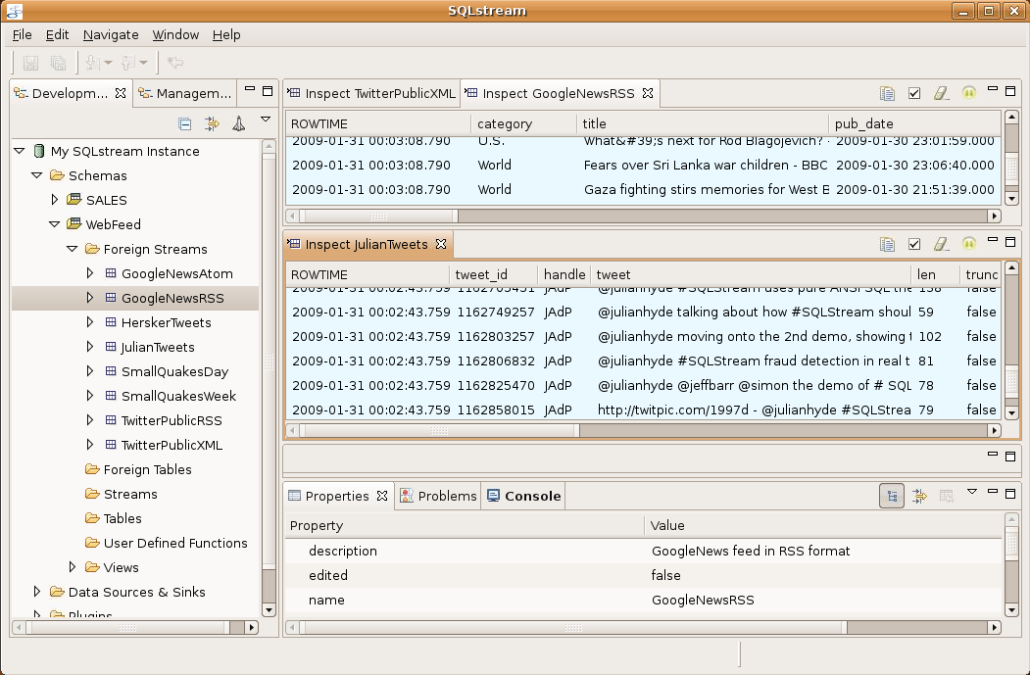Sort by the handle column header
This screenshot has height=675, width=1030.
point(564,274)
